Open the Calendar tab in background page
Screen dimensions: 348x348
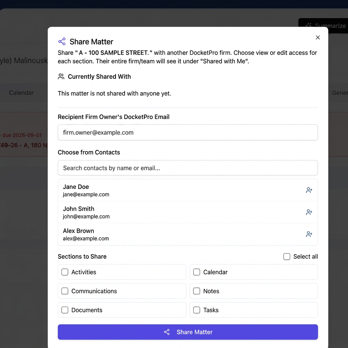[x=21, y=93]
